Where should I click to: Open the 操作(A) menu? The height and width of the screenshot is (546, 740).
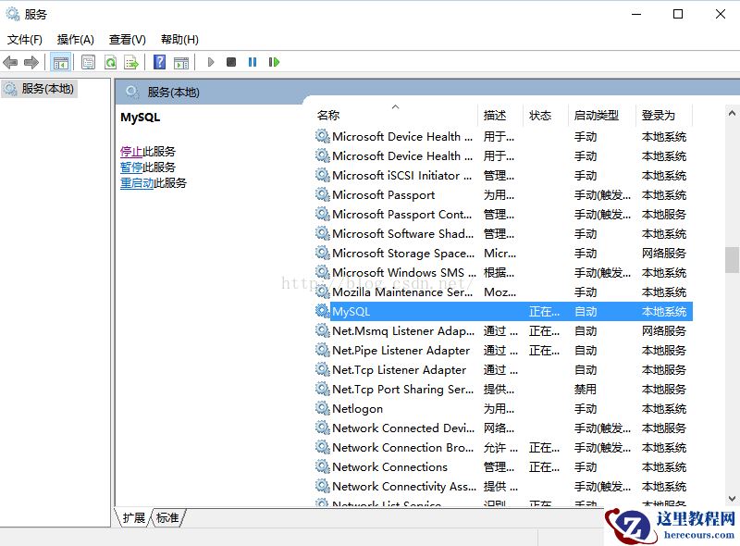coord(75,39)
